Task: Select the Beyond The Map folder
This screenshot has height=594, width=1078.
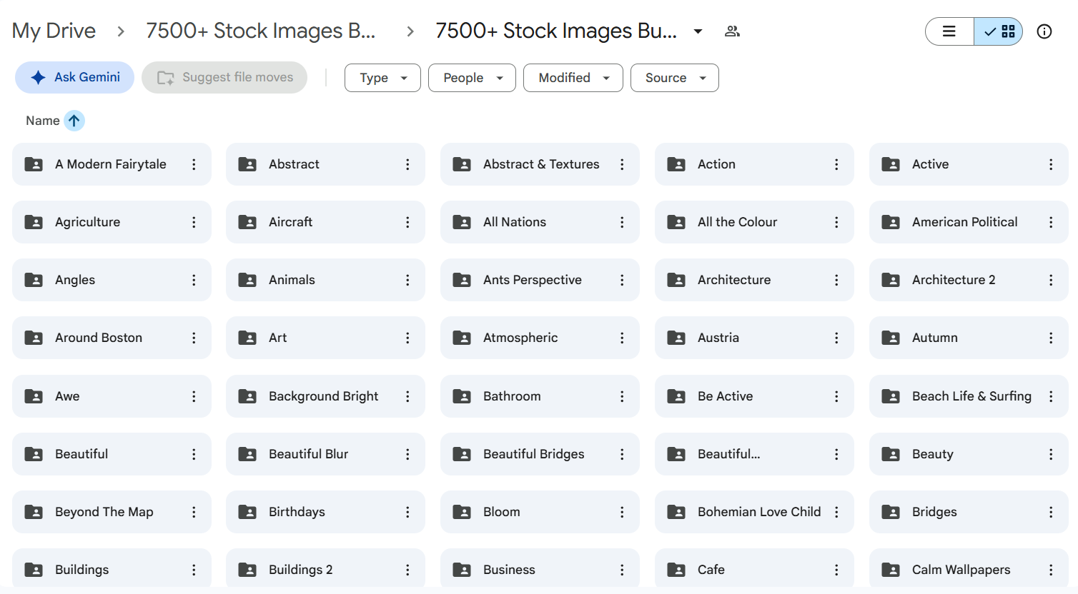Action: (x=112, y=512)
